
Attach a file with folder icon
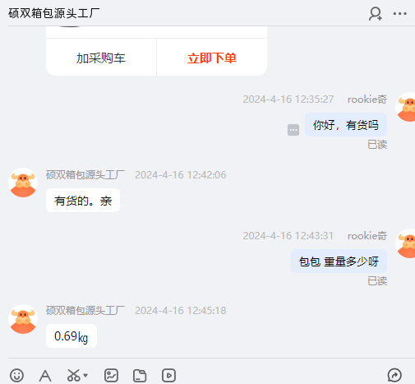tap(140, 375)
